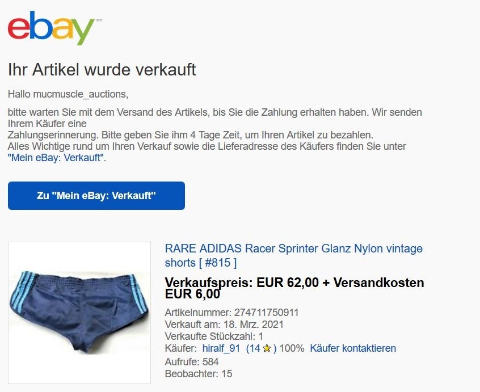Click the Aufrufe: 584 text
Viewport: 480px width, 392px height.
[x=192, y=362]
